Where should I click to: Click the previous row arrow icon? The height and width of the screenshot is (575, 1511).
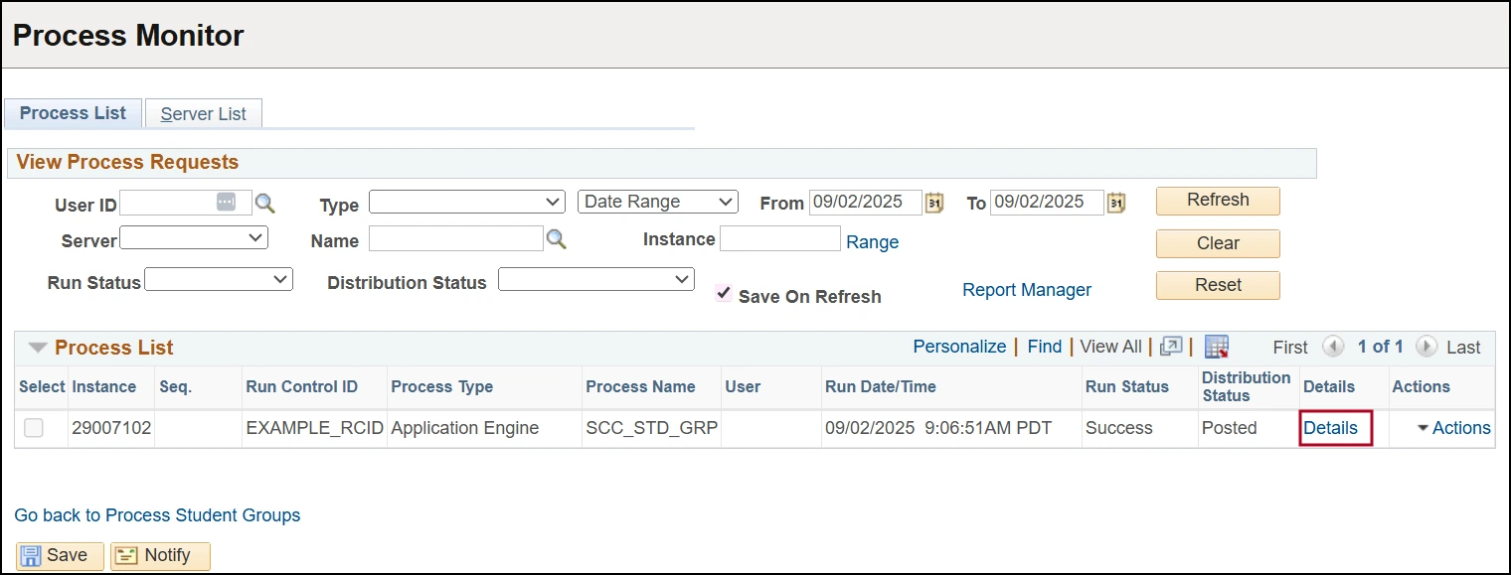pyautogui.click(x=1333, y=347)
